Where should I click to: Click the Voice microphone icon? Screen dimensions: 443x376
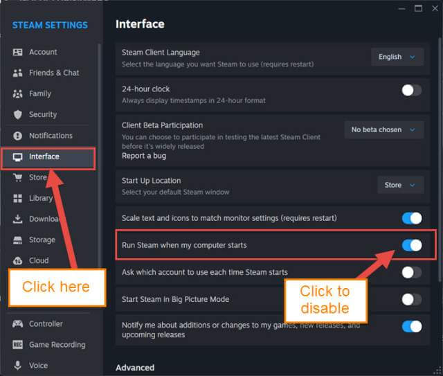[x=17, y=366]
